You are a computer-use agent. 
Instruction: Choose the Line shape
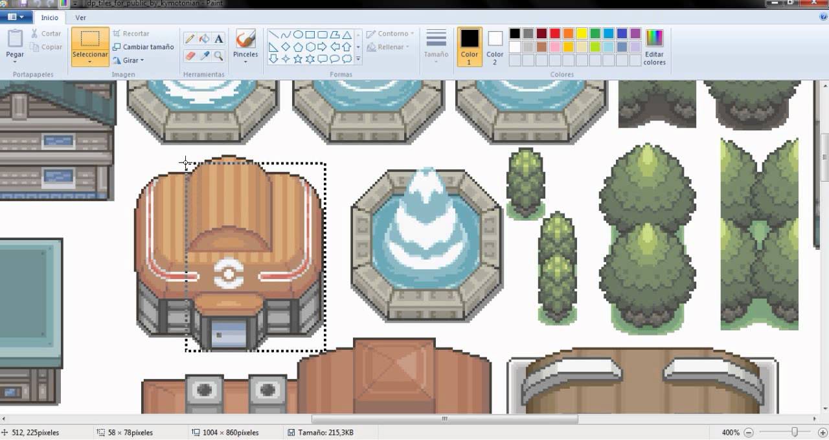pyautogui.click(x=273, y=35)
